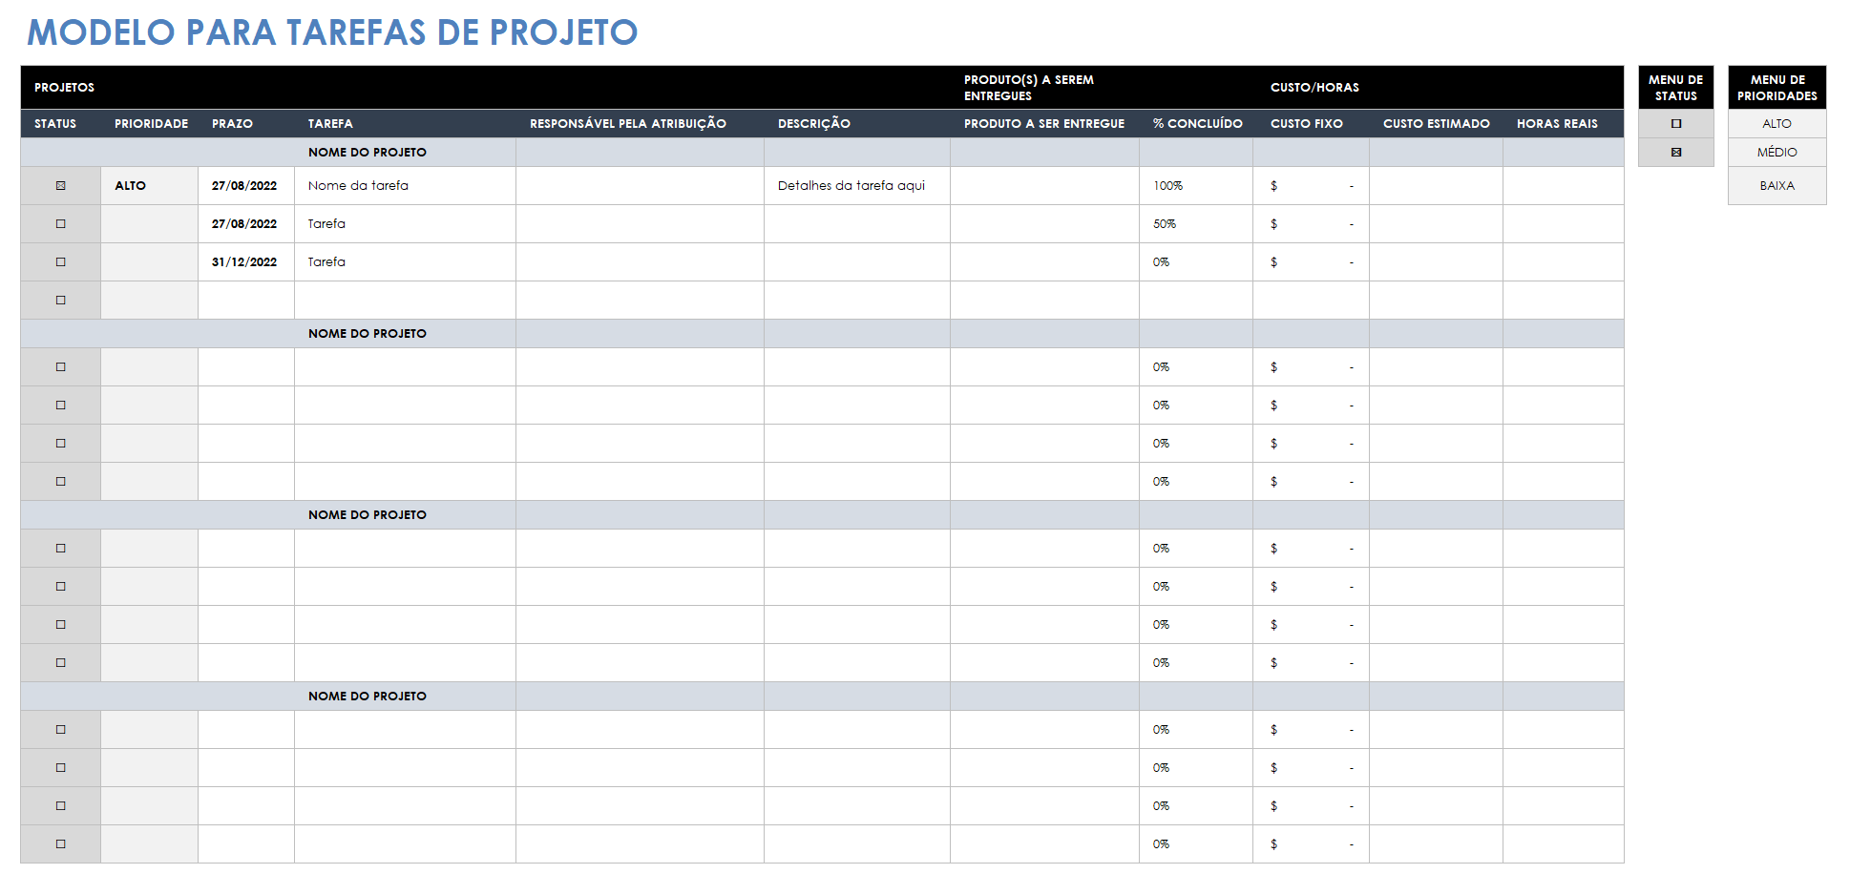Click the DESCRIÇÃO column header
1850x874 pixels.
pyautogui.click(x=814, y=124)
